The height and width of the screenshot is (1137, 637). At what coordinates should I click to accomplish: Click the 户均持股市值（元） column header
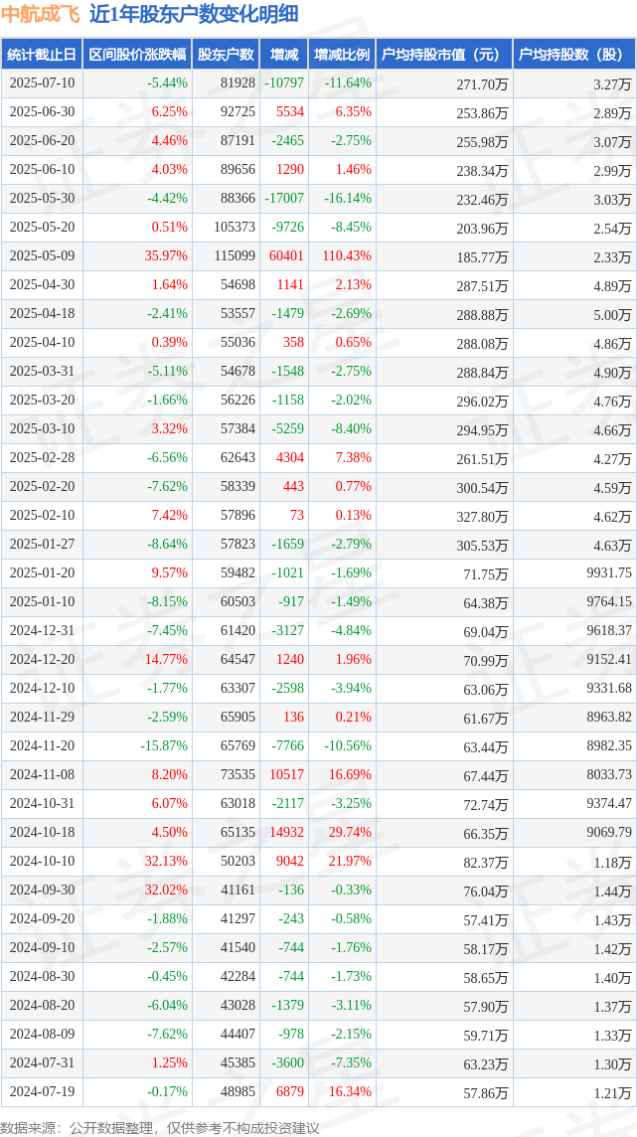coord(443,55)
